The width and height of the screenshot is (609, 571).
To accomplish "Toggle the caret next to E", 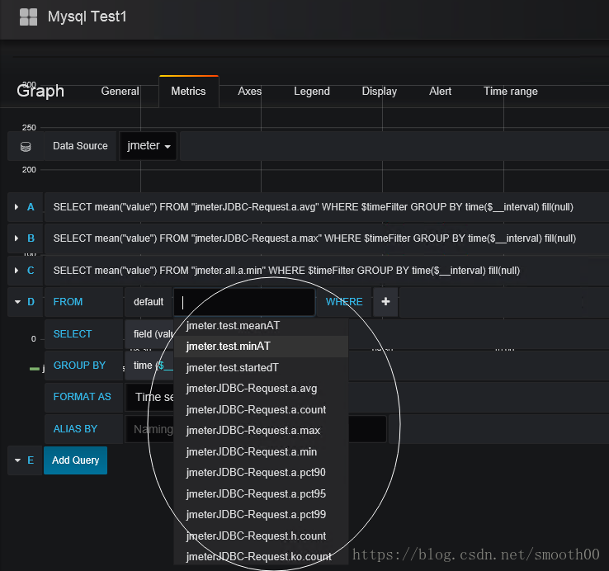I will point(17,460).
